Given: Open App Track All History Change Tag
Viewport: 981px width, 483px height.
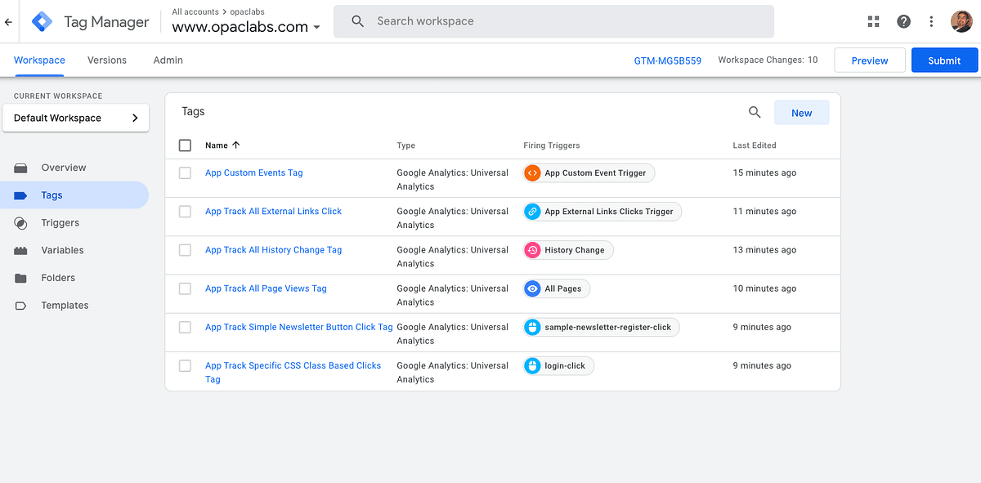Looking at the screenshot, I should [274, 250].
